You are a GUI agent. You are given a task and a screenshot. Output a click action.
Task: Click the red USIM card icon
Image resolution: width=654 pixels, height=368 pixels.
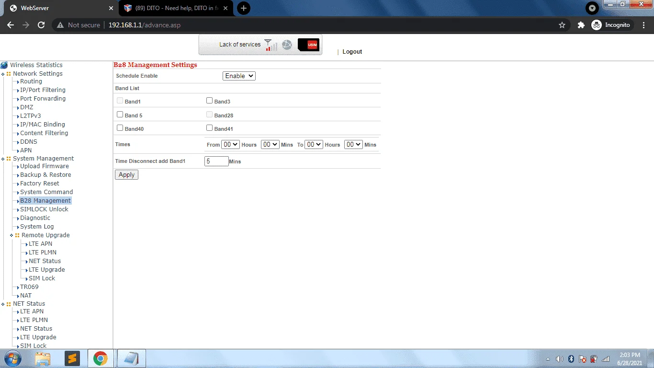(x=308, y=45)
